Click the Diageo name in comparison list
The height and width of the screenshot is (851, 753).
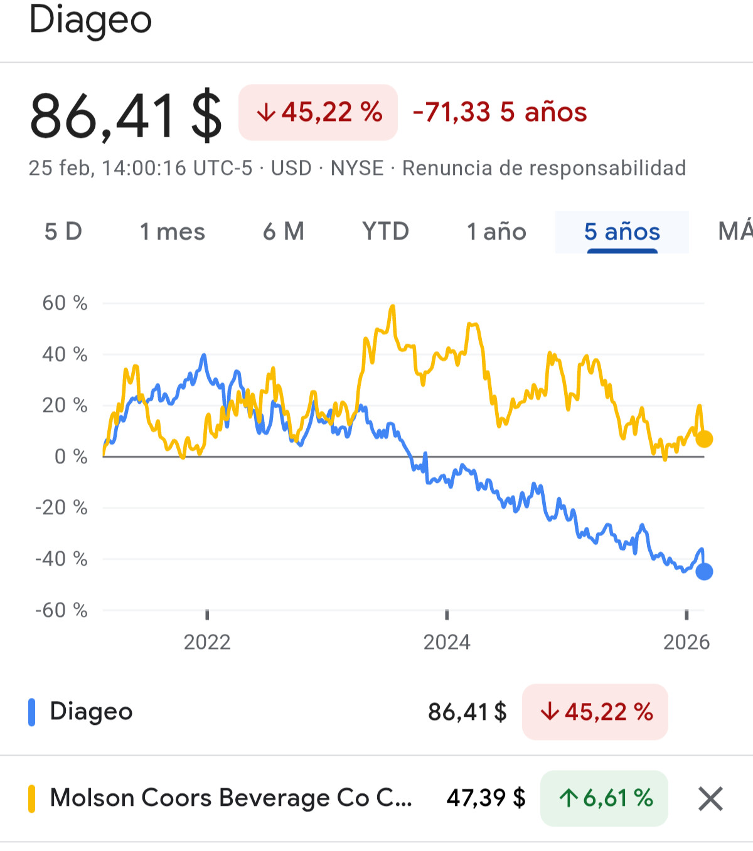pos(92,712)
